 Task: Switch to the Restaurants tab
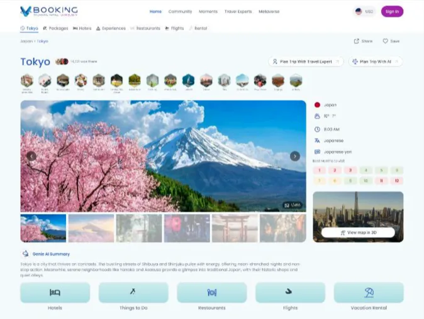[x=145, y=28]
